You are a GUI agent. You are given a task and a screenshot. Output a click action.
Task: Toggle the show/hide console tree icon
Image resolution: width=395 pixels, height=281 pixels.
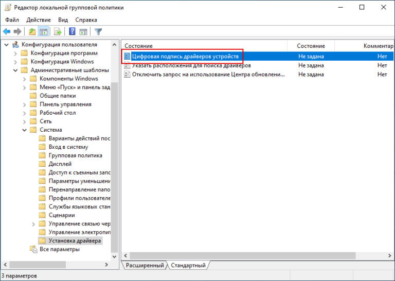coord(44,31)
